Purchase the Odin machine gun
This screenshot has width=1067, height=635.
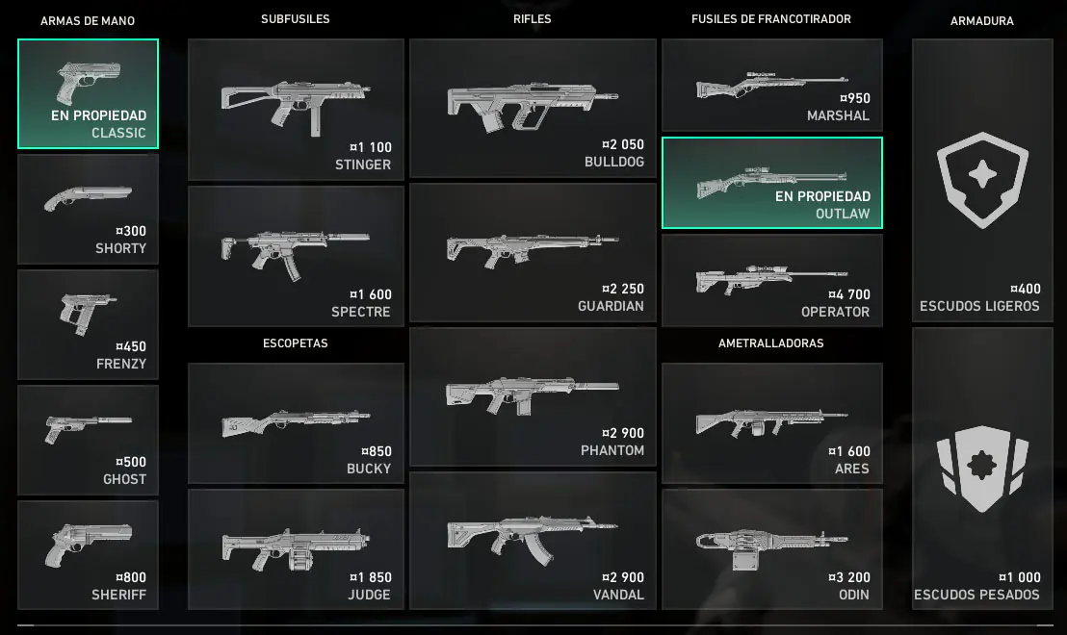772,549
